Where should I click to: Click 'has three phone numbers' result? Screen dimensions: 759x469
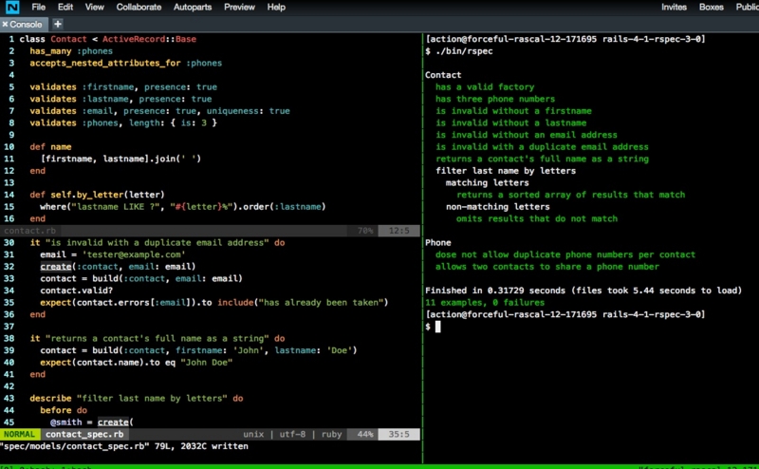(494, 99)
